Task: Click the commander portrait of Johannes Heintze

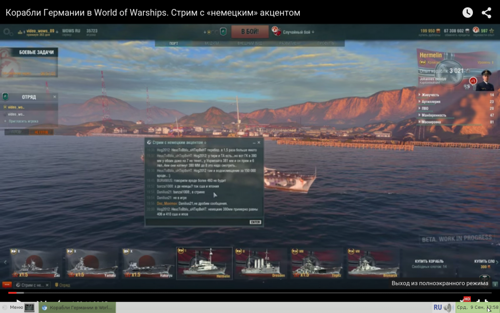Action: click(x=485, y=81)
